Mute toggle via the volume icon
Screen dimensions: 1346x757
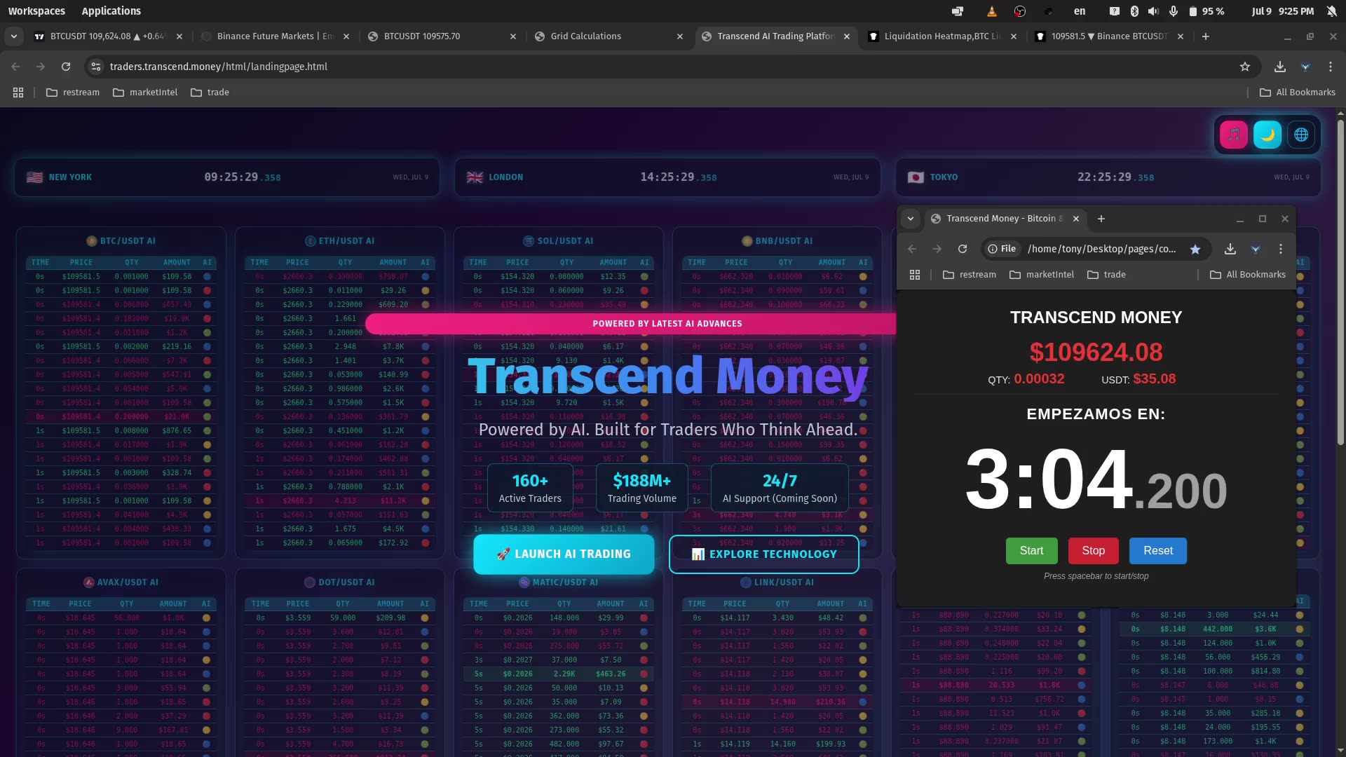(1153, 11)
